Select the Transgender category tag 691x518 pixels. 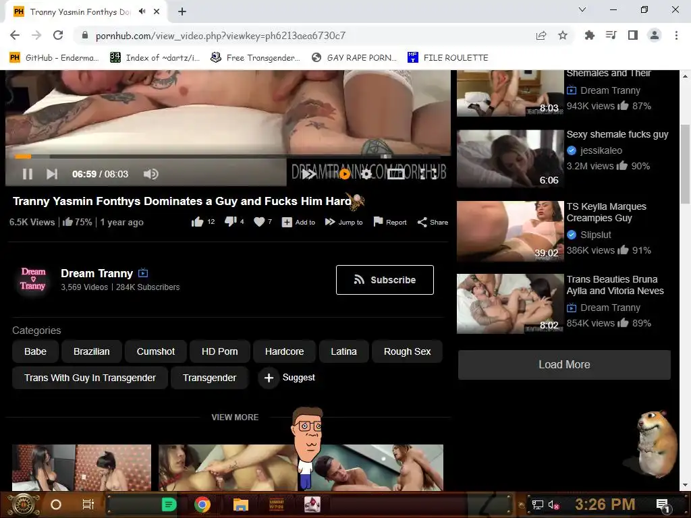(209, 378)
